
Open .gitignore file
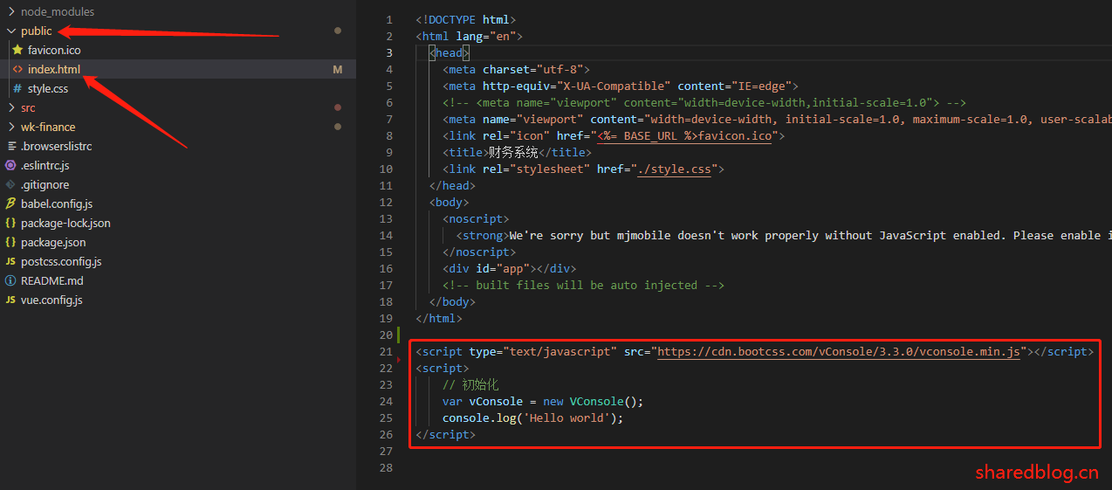coord(45,184)
